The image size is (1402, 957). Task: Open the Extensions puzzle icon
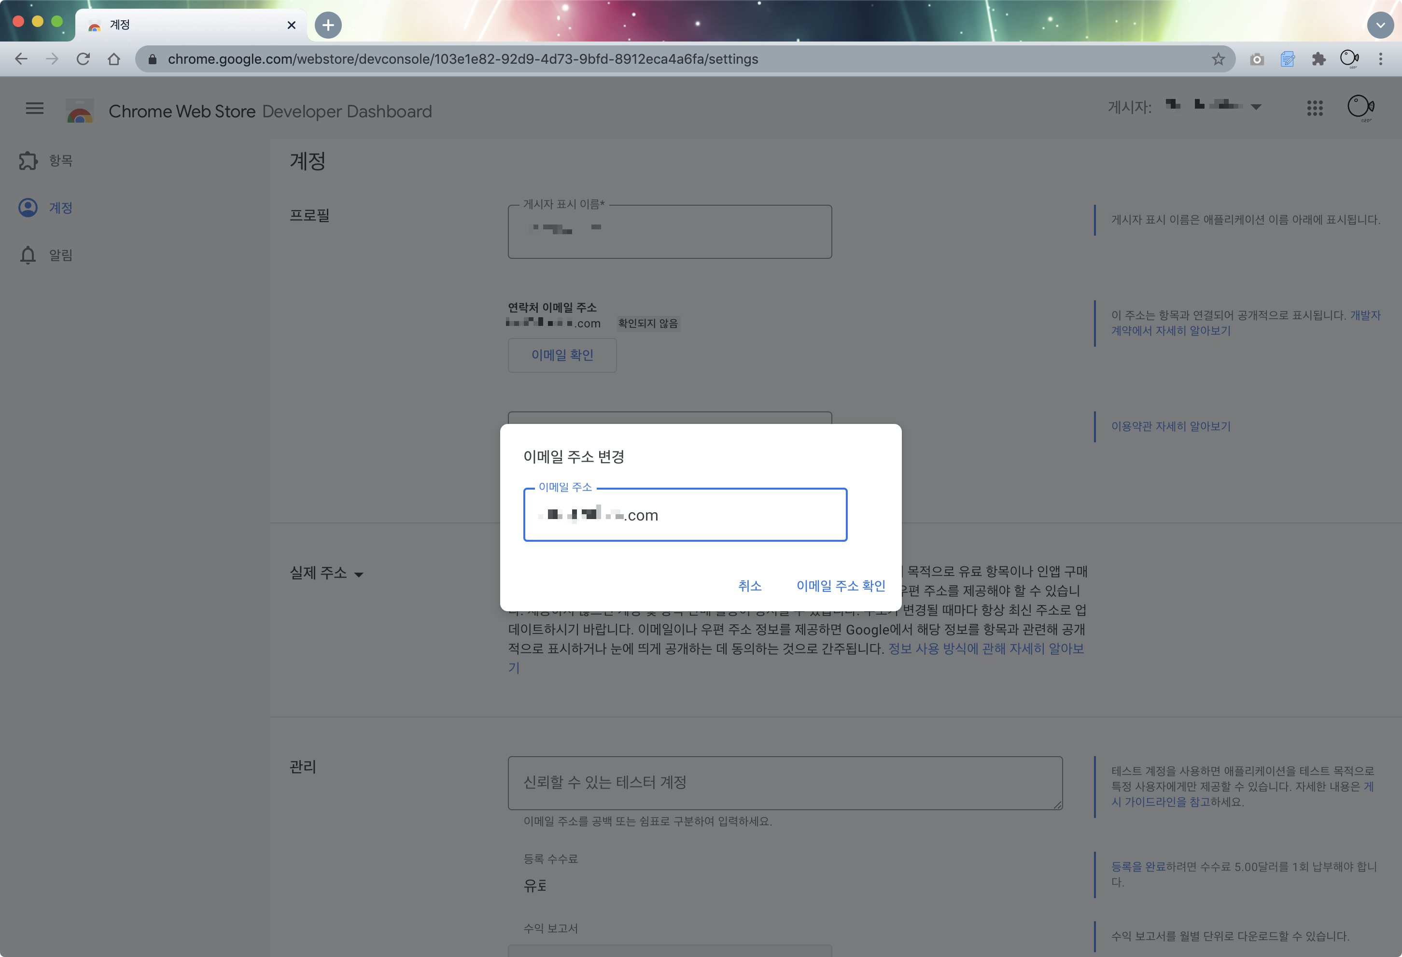[1319, 59]
